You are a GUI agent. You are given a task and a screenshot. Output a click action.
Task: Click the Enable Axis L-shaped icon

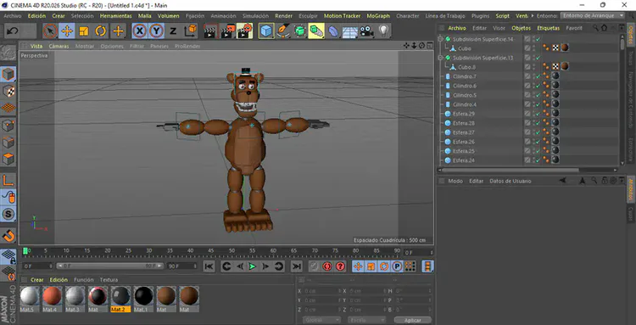point(8,181)
